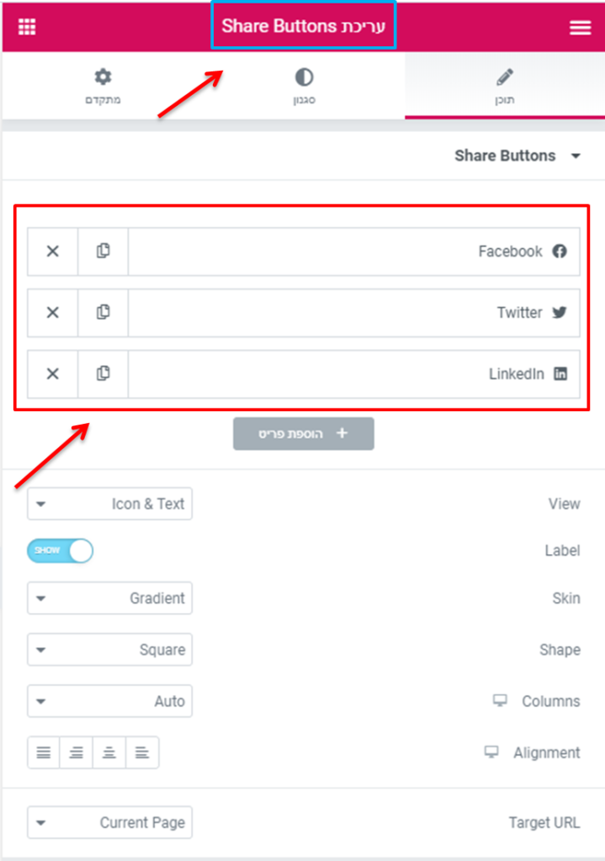Remove the Twitter share item
The image size is (605, 861).
(x=53, y=313)
